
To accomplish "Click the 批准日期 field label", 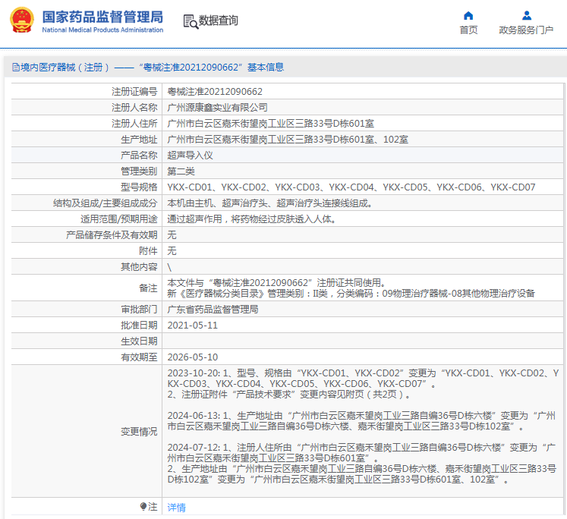I will tap(139, 326).
